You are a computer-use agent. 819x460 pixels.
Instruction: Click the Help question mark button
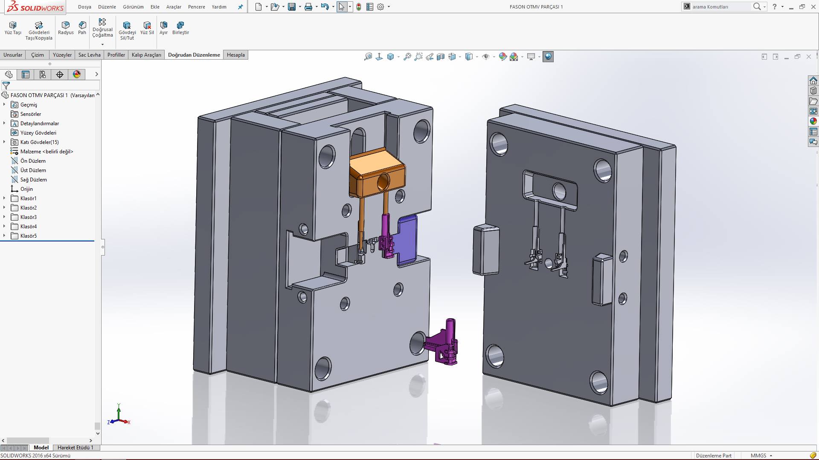[775, 7]
